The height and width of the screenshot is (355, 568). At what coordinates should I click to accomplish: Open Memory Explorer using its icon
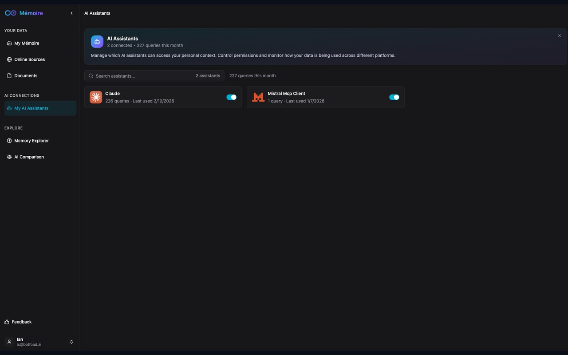click(x=9, y=140)
